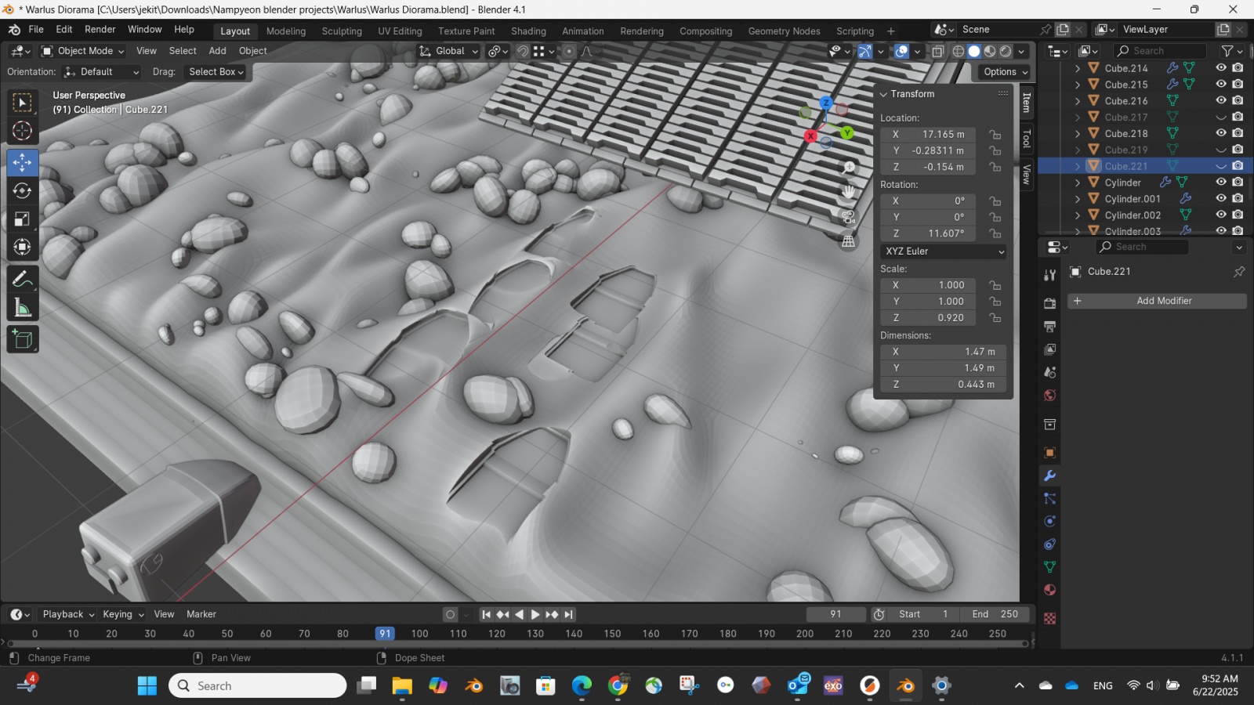The height and width of the screenshot is (705, 1254).
Task: Select the Move tool in toolbar
Action: (22, 162)
